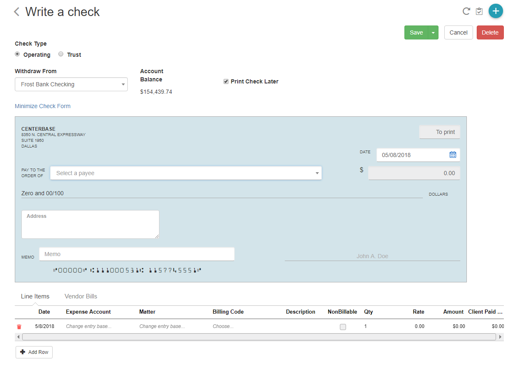Click the refresh icon at top right
Screen dimensions: 517x365
(466, 11)
